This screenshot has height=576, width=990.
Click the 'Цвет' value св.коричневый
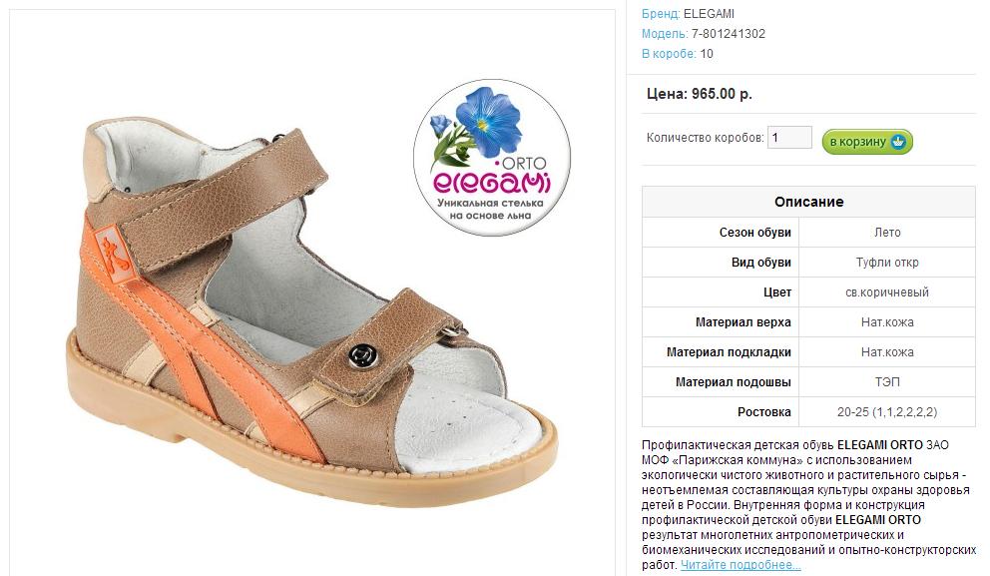tap(887, 292)
